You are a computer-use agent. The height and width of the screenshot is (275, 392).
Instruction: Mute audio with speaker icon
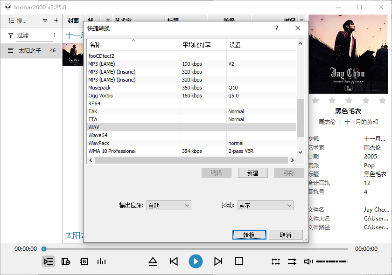pos(308,261)
